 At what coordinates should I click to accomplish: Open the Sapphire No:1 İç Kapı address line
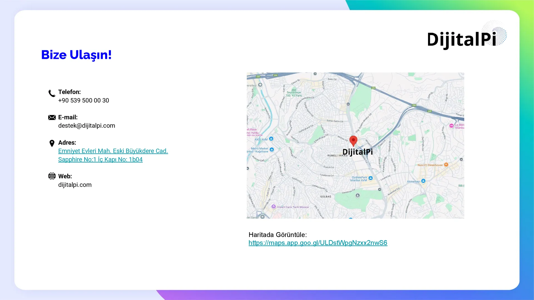pos(100,159)
